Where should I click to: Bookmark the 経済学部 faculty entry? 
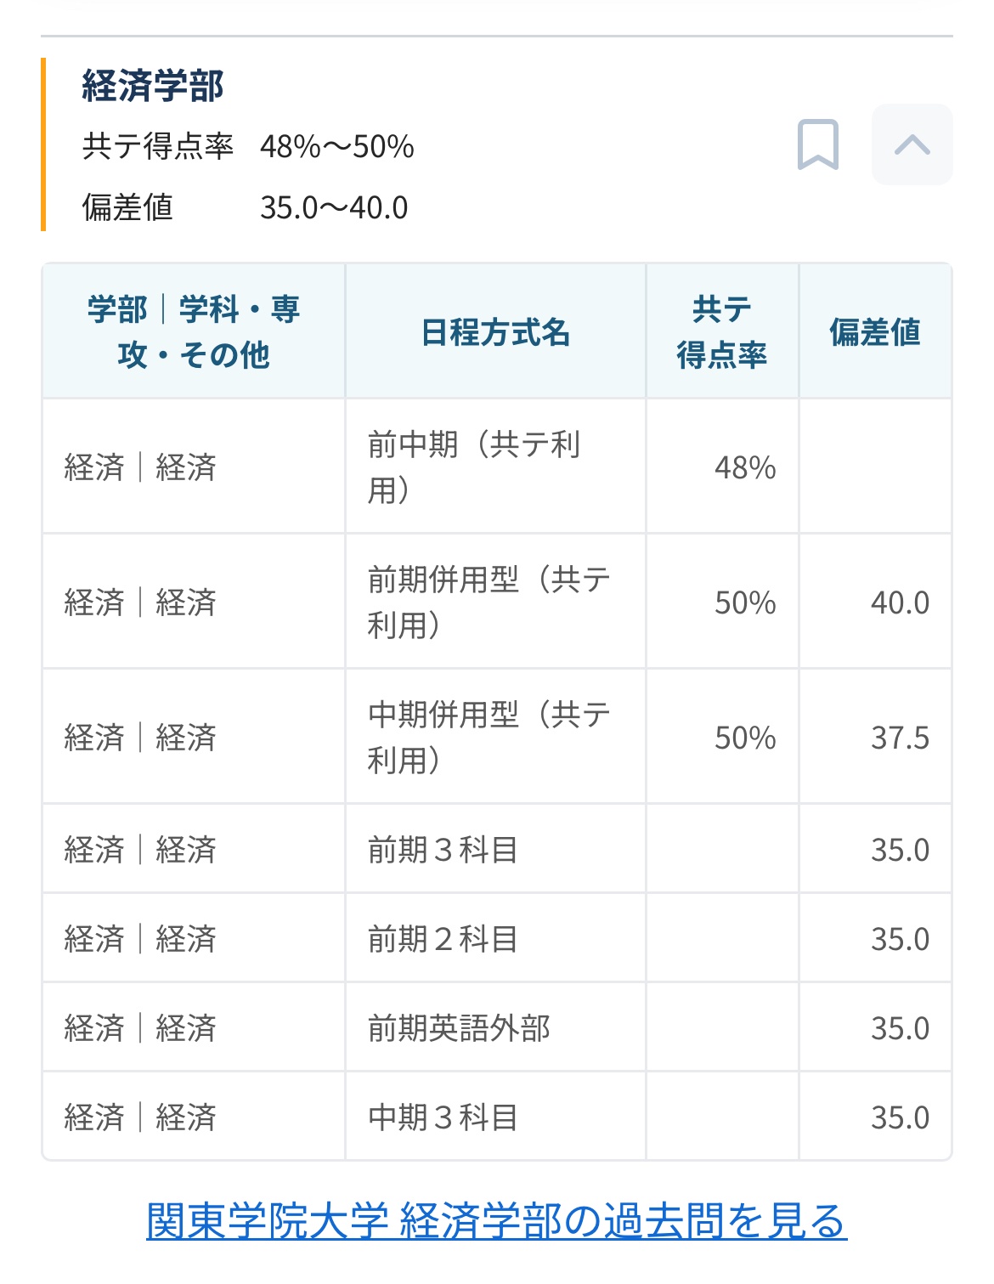pyautogui.click(x=818, y=144)
